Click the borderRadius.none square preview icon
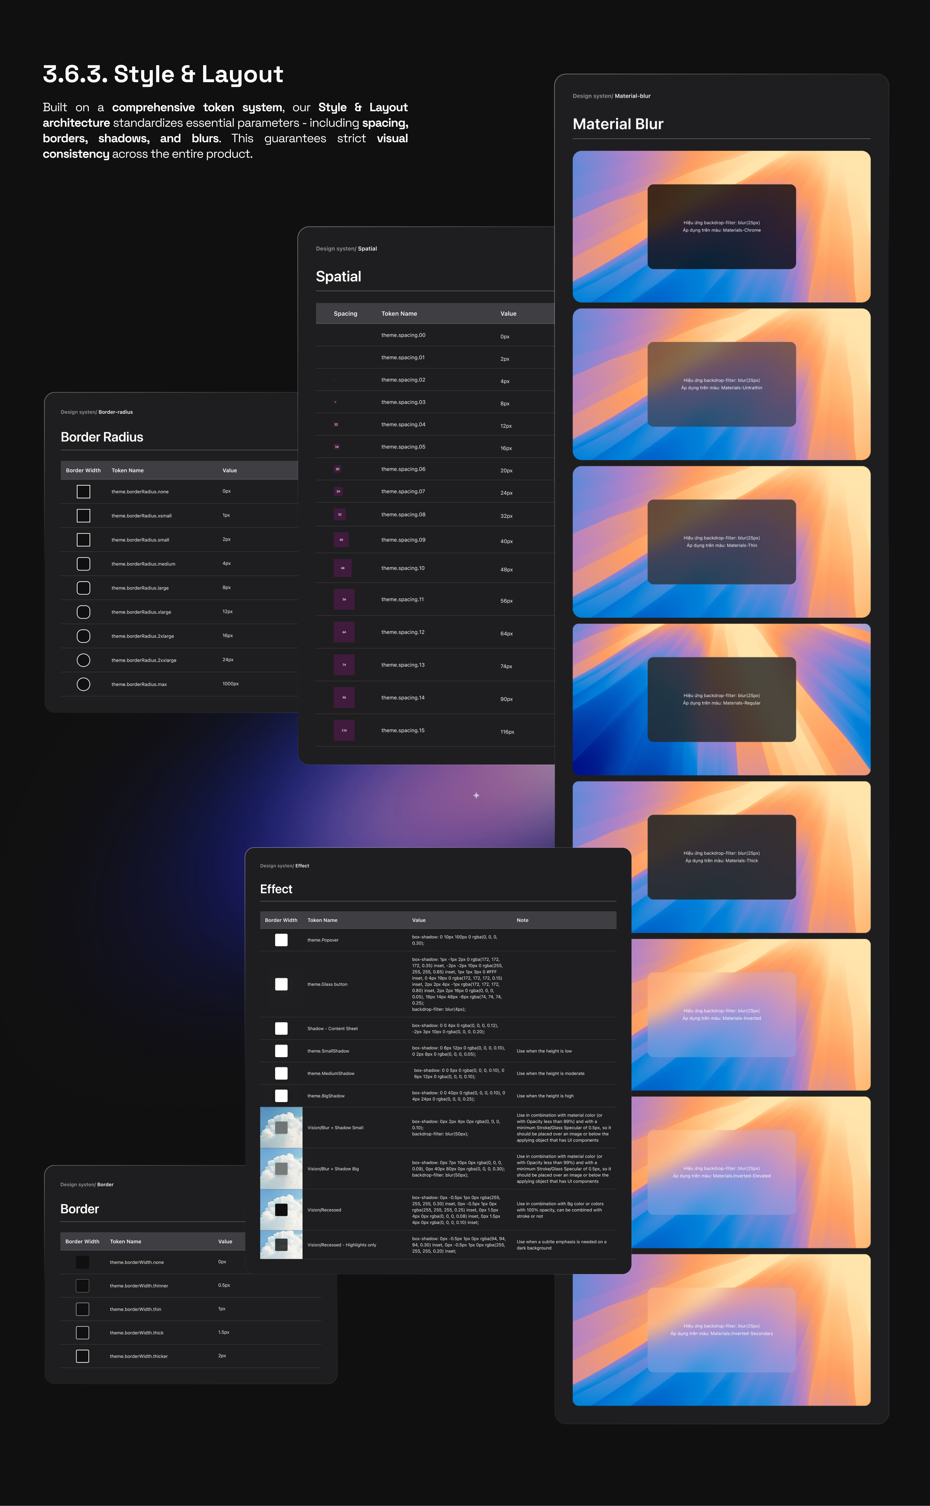Viewport: 930px width, 1506px height. click(84, 491)
